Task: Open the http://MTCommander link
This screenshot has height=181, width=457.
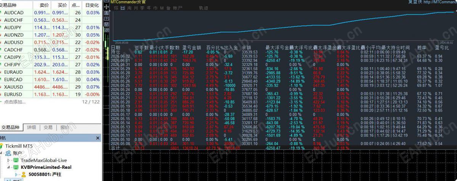Action: pyautogui.click(x=440, y=2)
